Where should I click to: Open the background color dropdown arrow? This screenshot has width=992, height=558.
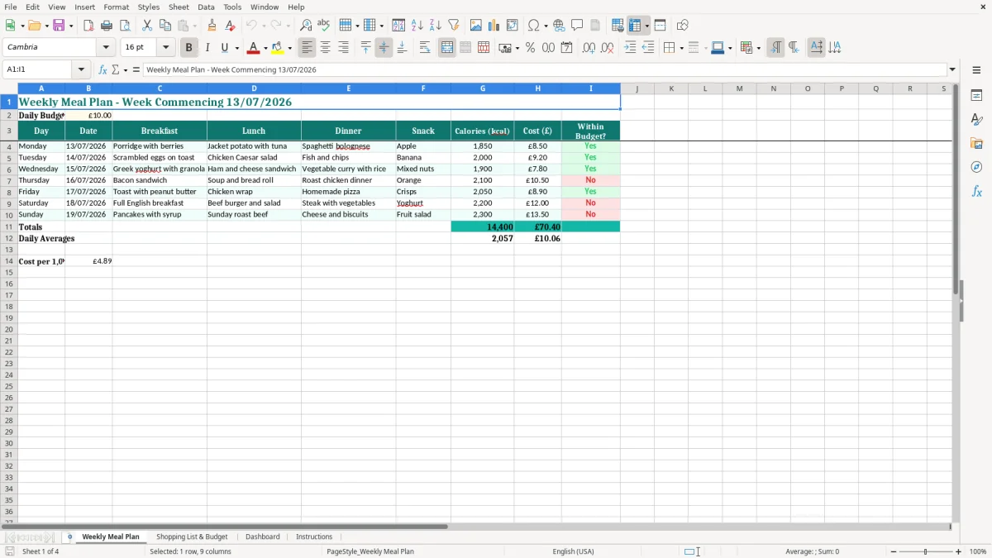click(x=289, y=48)
